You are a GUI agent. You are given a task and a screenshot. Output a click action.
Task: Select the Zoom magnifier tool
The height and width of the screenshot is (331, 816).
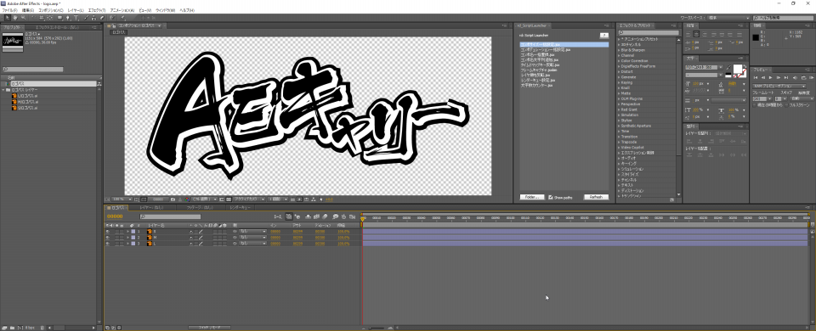[24, 17]
